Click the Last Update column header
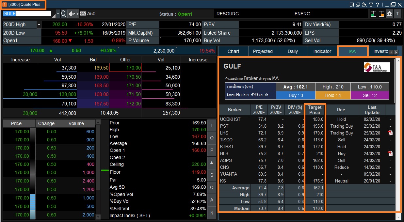Screen dimensions: 404x222 coord(372,110)
